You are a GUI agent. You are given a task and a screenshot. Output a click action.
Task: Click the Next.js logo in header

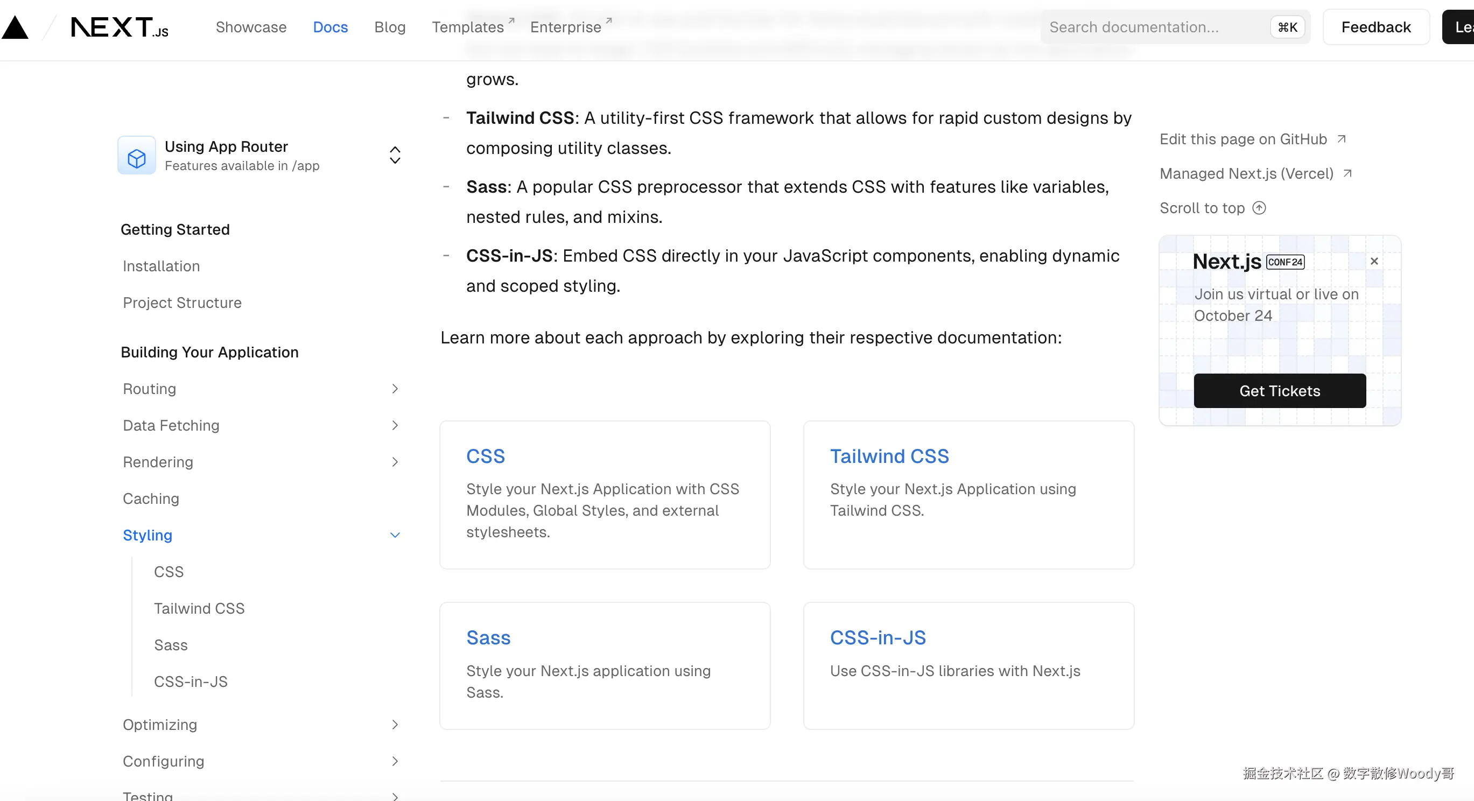(x=119, y=27)
